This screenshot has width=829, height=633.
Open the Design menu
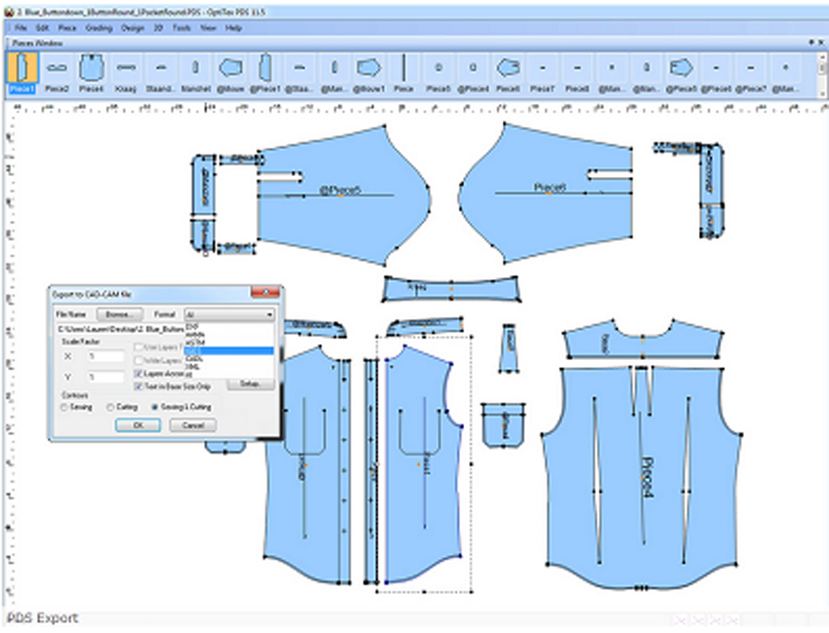(x=132, y=28)
